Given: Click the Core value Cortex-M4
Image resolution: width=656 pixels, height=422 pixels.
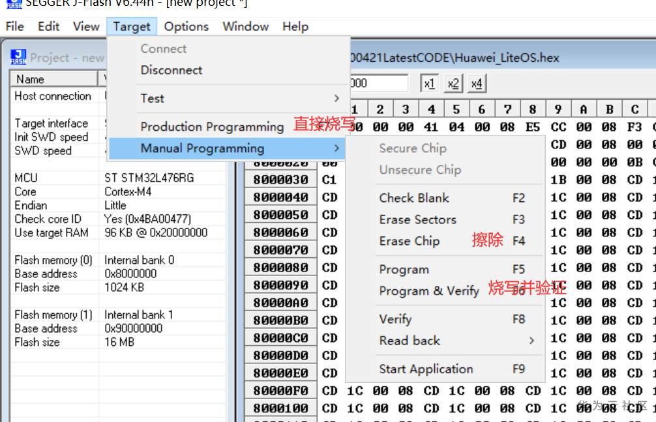Looking at the screenshot, I should pyautogui.click(x=128, y=191).
